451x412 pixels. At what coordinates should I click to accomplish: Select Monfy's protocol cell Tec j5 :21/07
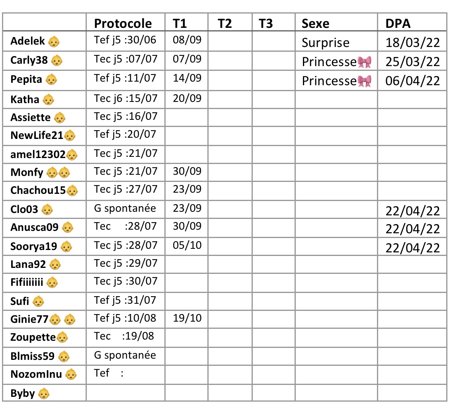click(x=126, y=172)
